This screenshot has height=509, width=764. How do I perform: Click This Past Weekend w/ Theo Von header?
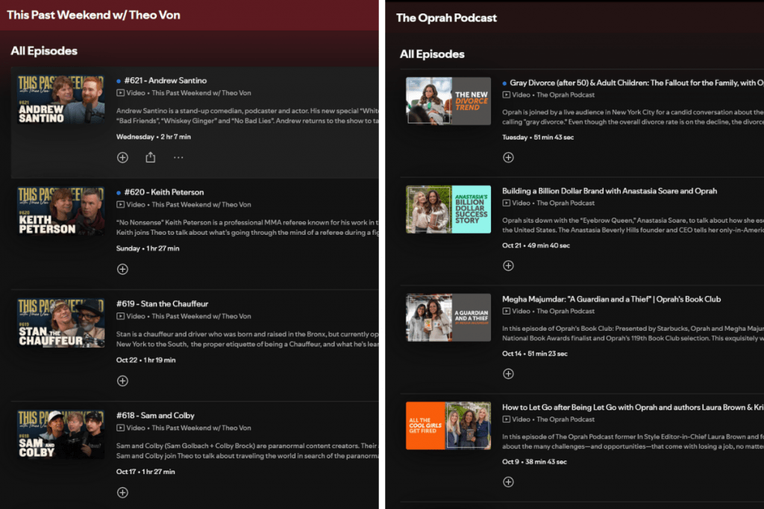pyautogui.click(x=93, y=15)
